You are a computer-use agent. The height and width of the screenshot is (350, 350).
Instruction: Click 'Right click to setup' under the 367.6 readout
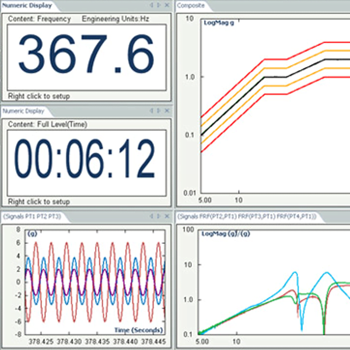click(x=39, y=96)
